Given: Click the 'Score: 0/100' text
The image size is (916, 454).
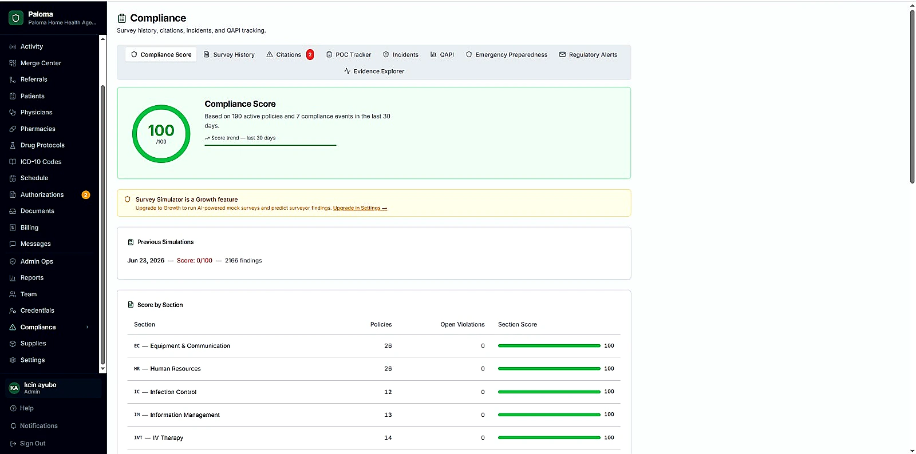Looking at the screenshot, I should click(195, 261).
